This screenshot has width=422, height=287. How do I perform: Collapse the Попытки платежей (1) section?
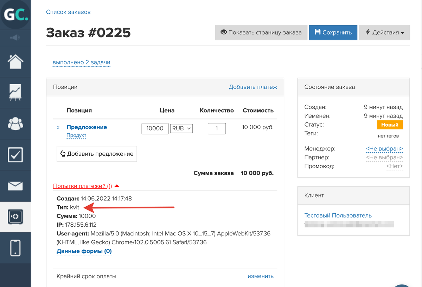(86, 186)
